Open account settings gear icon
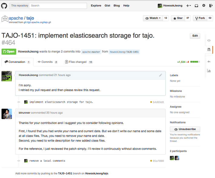 point(204,5)
